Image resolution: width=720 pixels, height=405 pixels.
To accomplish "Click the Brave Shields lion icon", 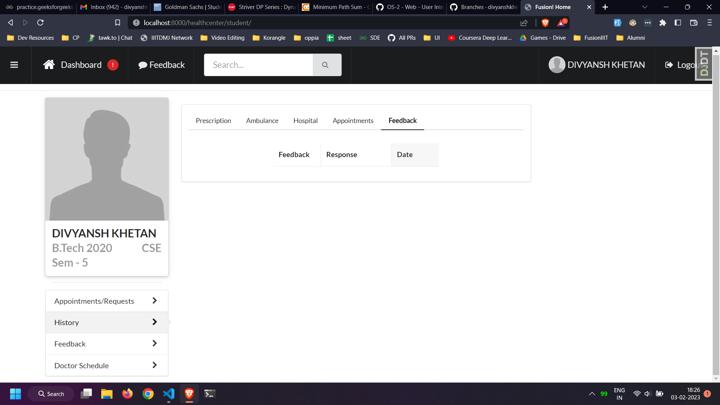I will point(545,23).
